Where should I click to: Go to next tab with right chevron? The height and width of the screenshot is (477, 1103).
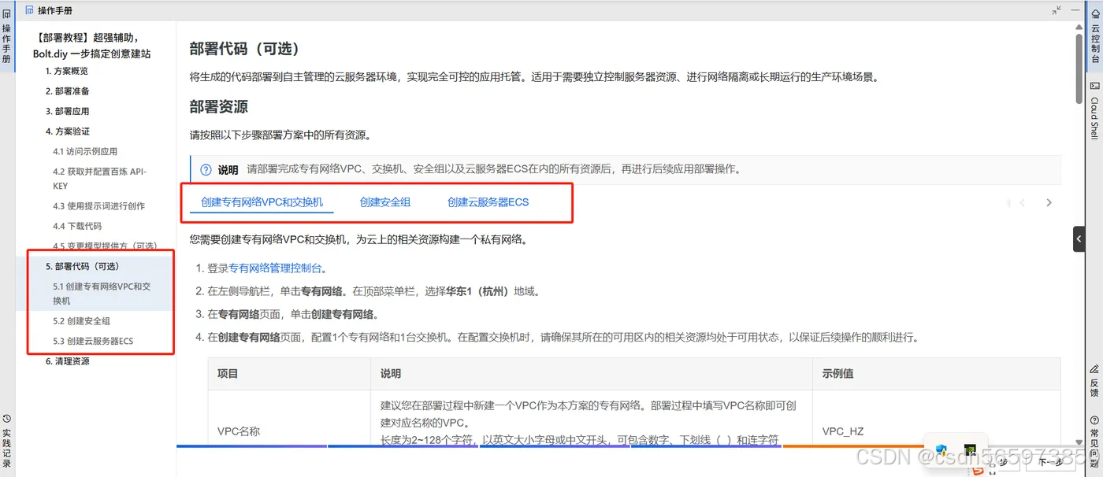point(1049,202)
